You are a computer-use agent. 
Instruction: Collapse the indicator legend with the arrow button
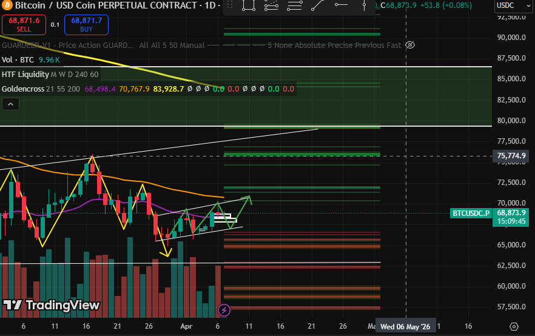click(10, 104)
